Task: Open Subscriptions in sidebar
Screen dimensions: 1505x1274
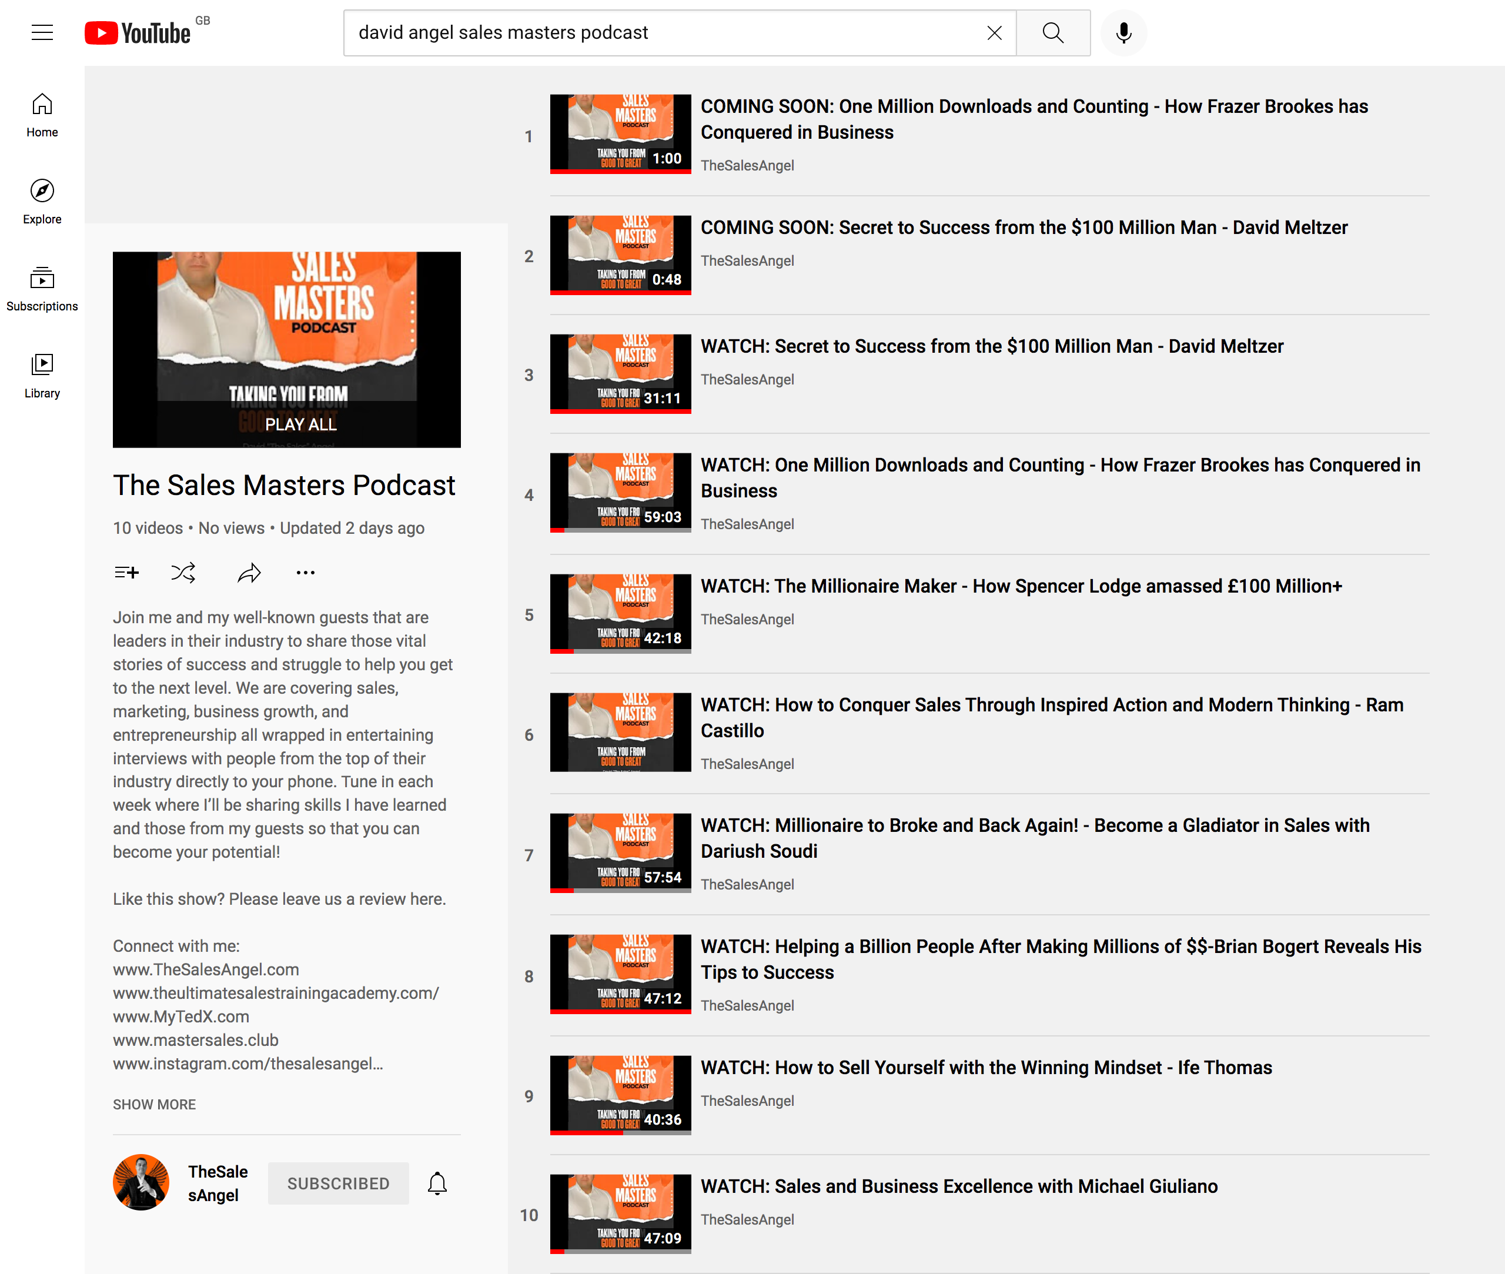Action: [42, 288]
